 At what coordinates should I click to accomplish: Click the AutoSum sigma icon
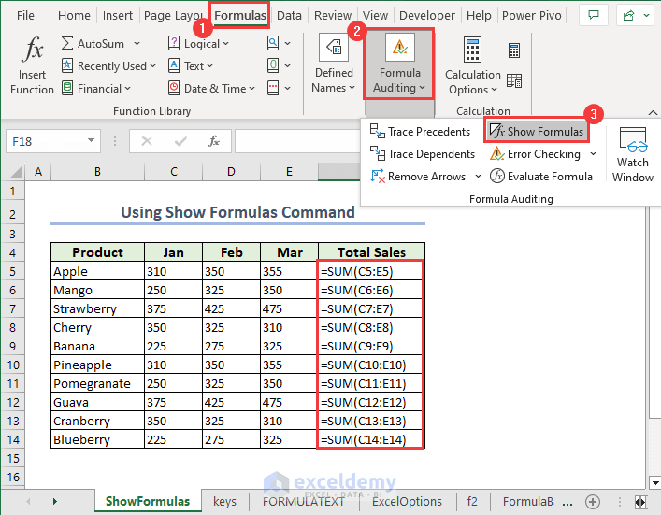67,43
